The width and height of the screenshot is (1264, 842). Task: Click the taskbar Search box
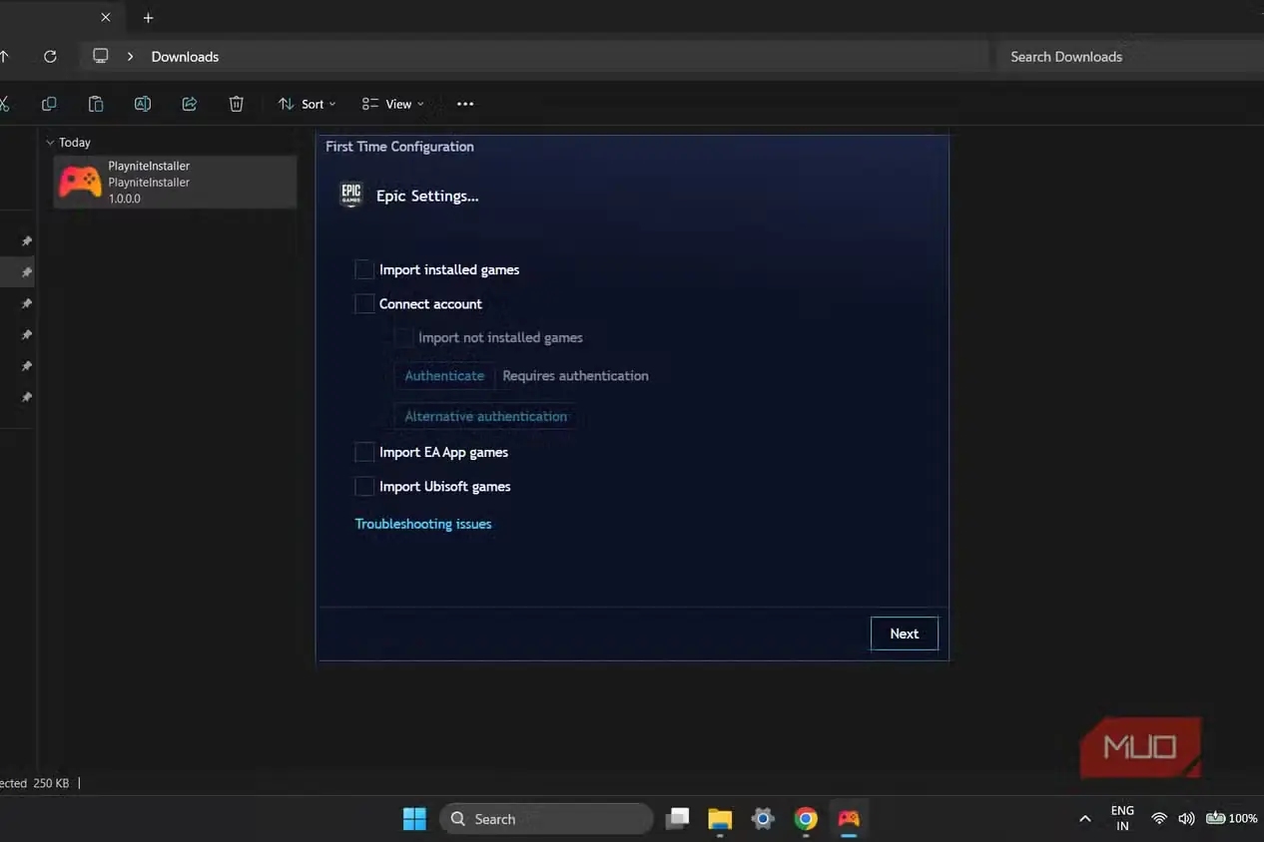point(546,819)
